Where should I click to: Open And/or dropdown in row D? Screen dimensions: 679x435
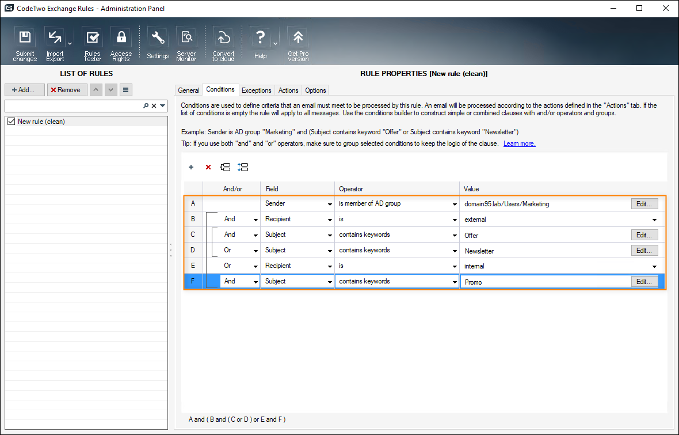255,251
